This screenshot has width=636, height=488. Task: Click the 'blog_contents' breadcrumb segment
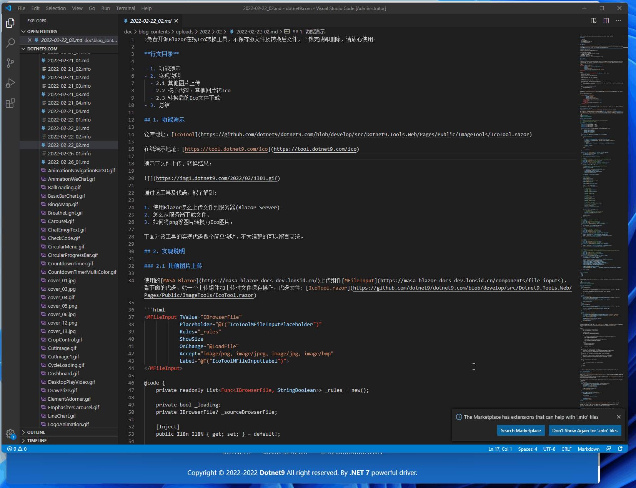[154, 32]
